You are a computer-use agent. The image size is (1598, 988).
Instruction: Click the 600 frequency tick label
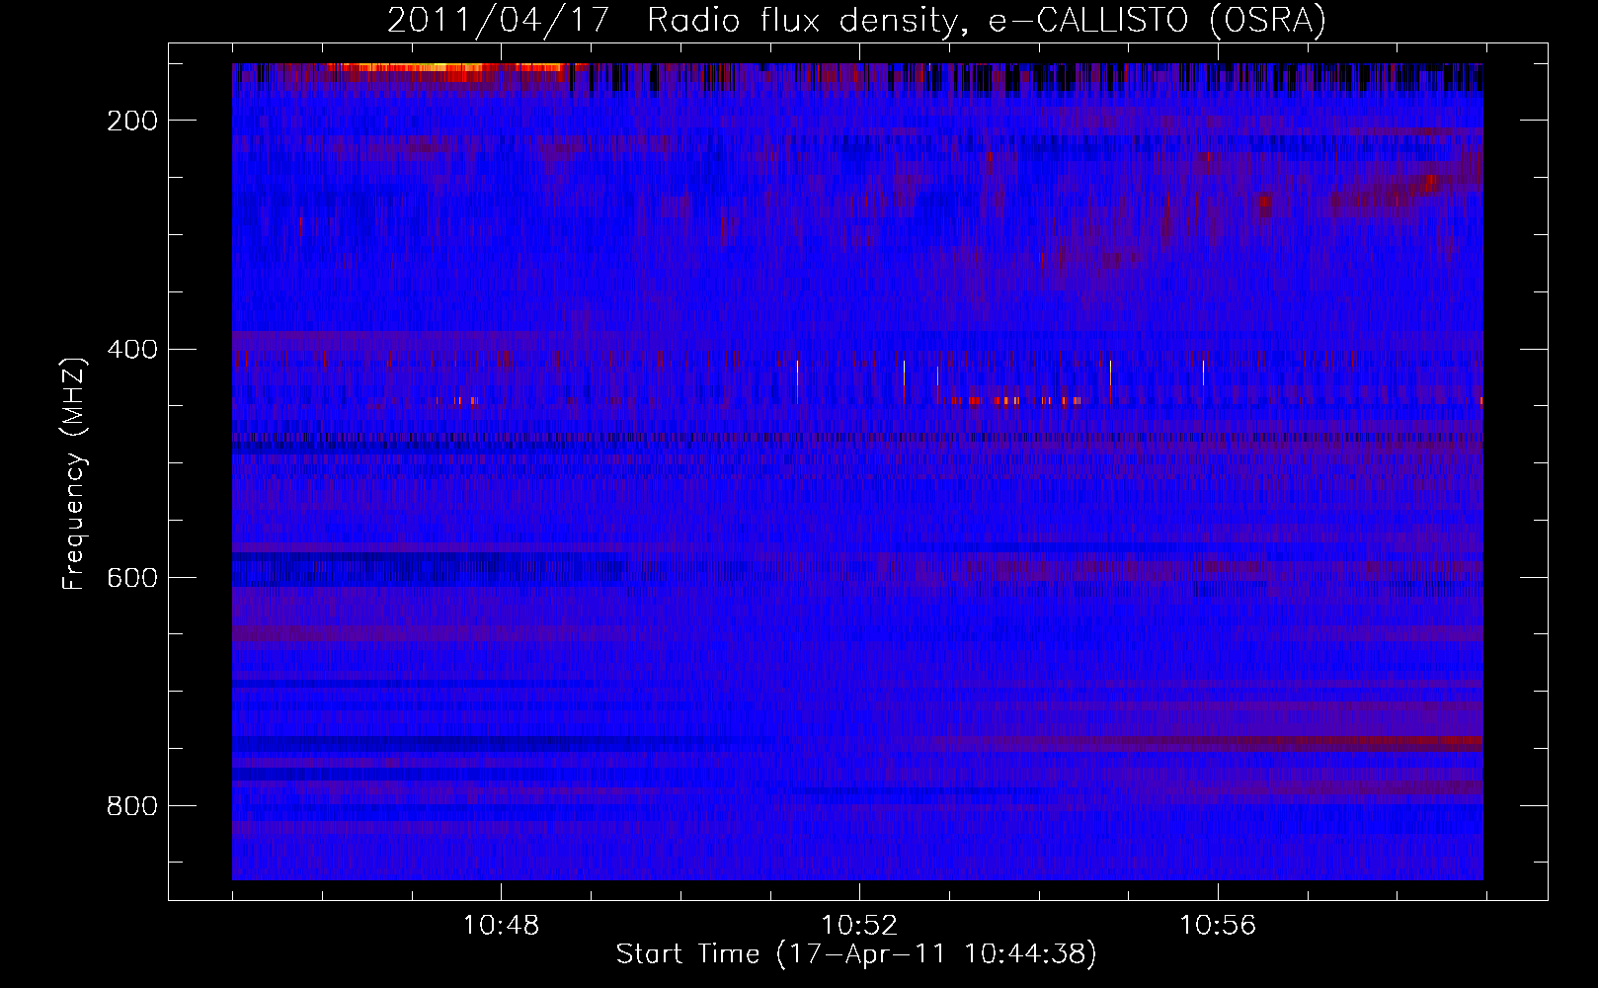tap(132, 577)
